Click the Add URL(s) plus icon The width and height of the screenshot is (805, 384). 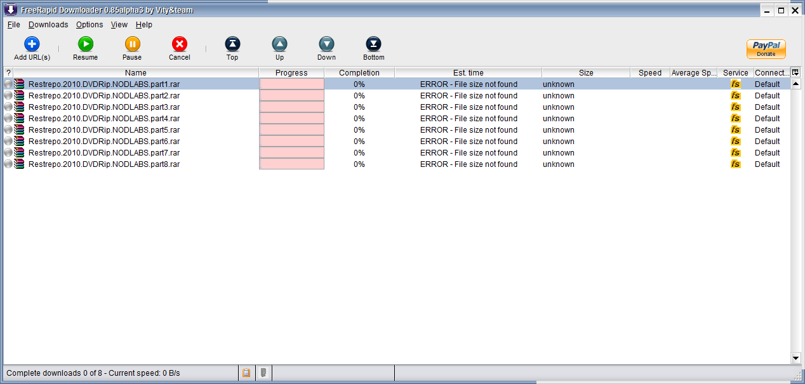tap(32, 44)
